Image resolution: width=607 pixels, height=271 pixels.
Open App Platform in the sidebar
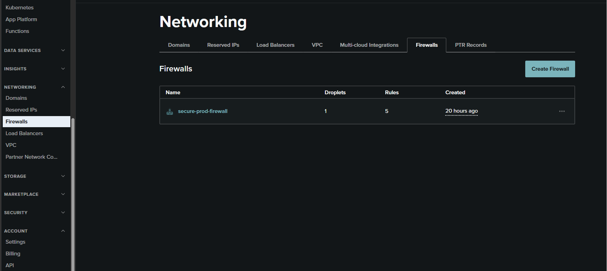[x=21, y=19]
